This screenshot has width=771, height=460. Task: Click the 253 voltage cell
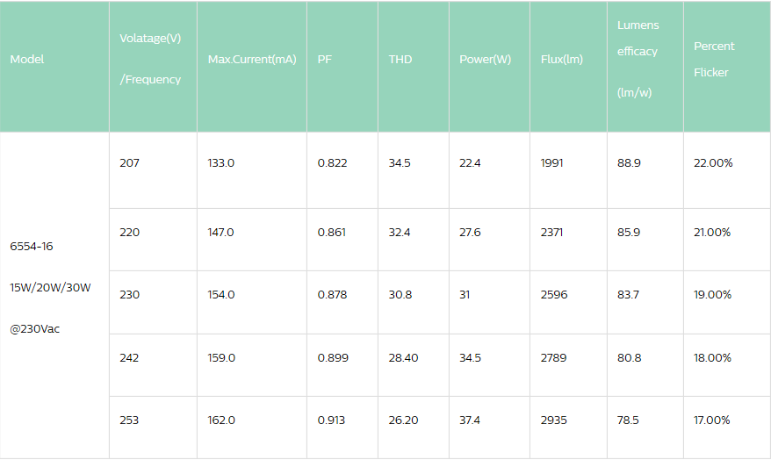click(x=153, y=428)
